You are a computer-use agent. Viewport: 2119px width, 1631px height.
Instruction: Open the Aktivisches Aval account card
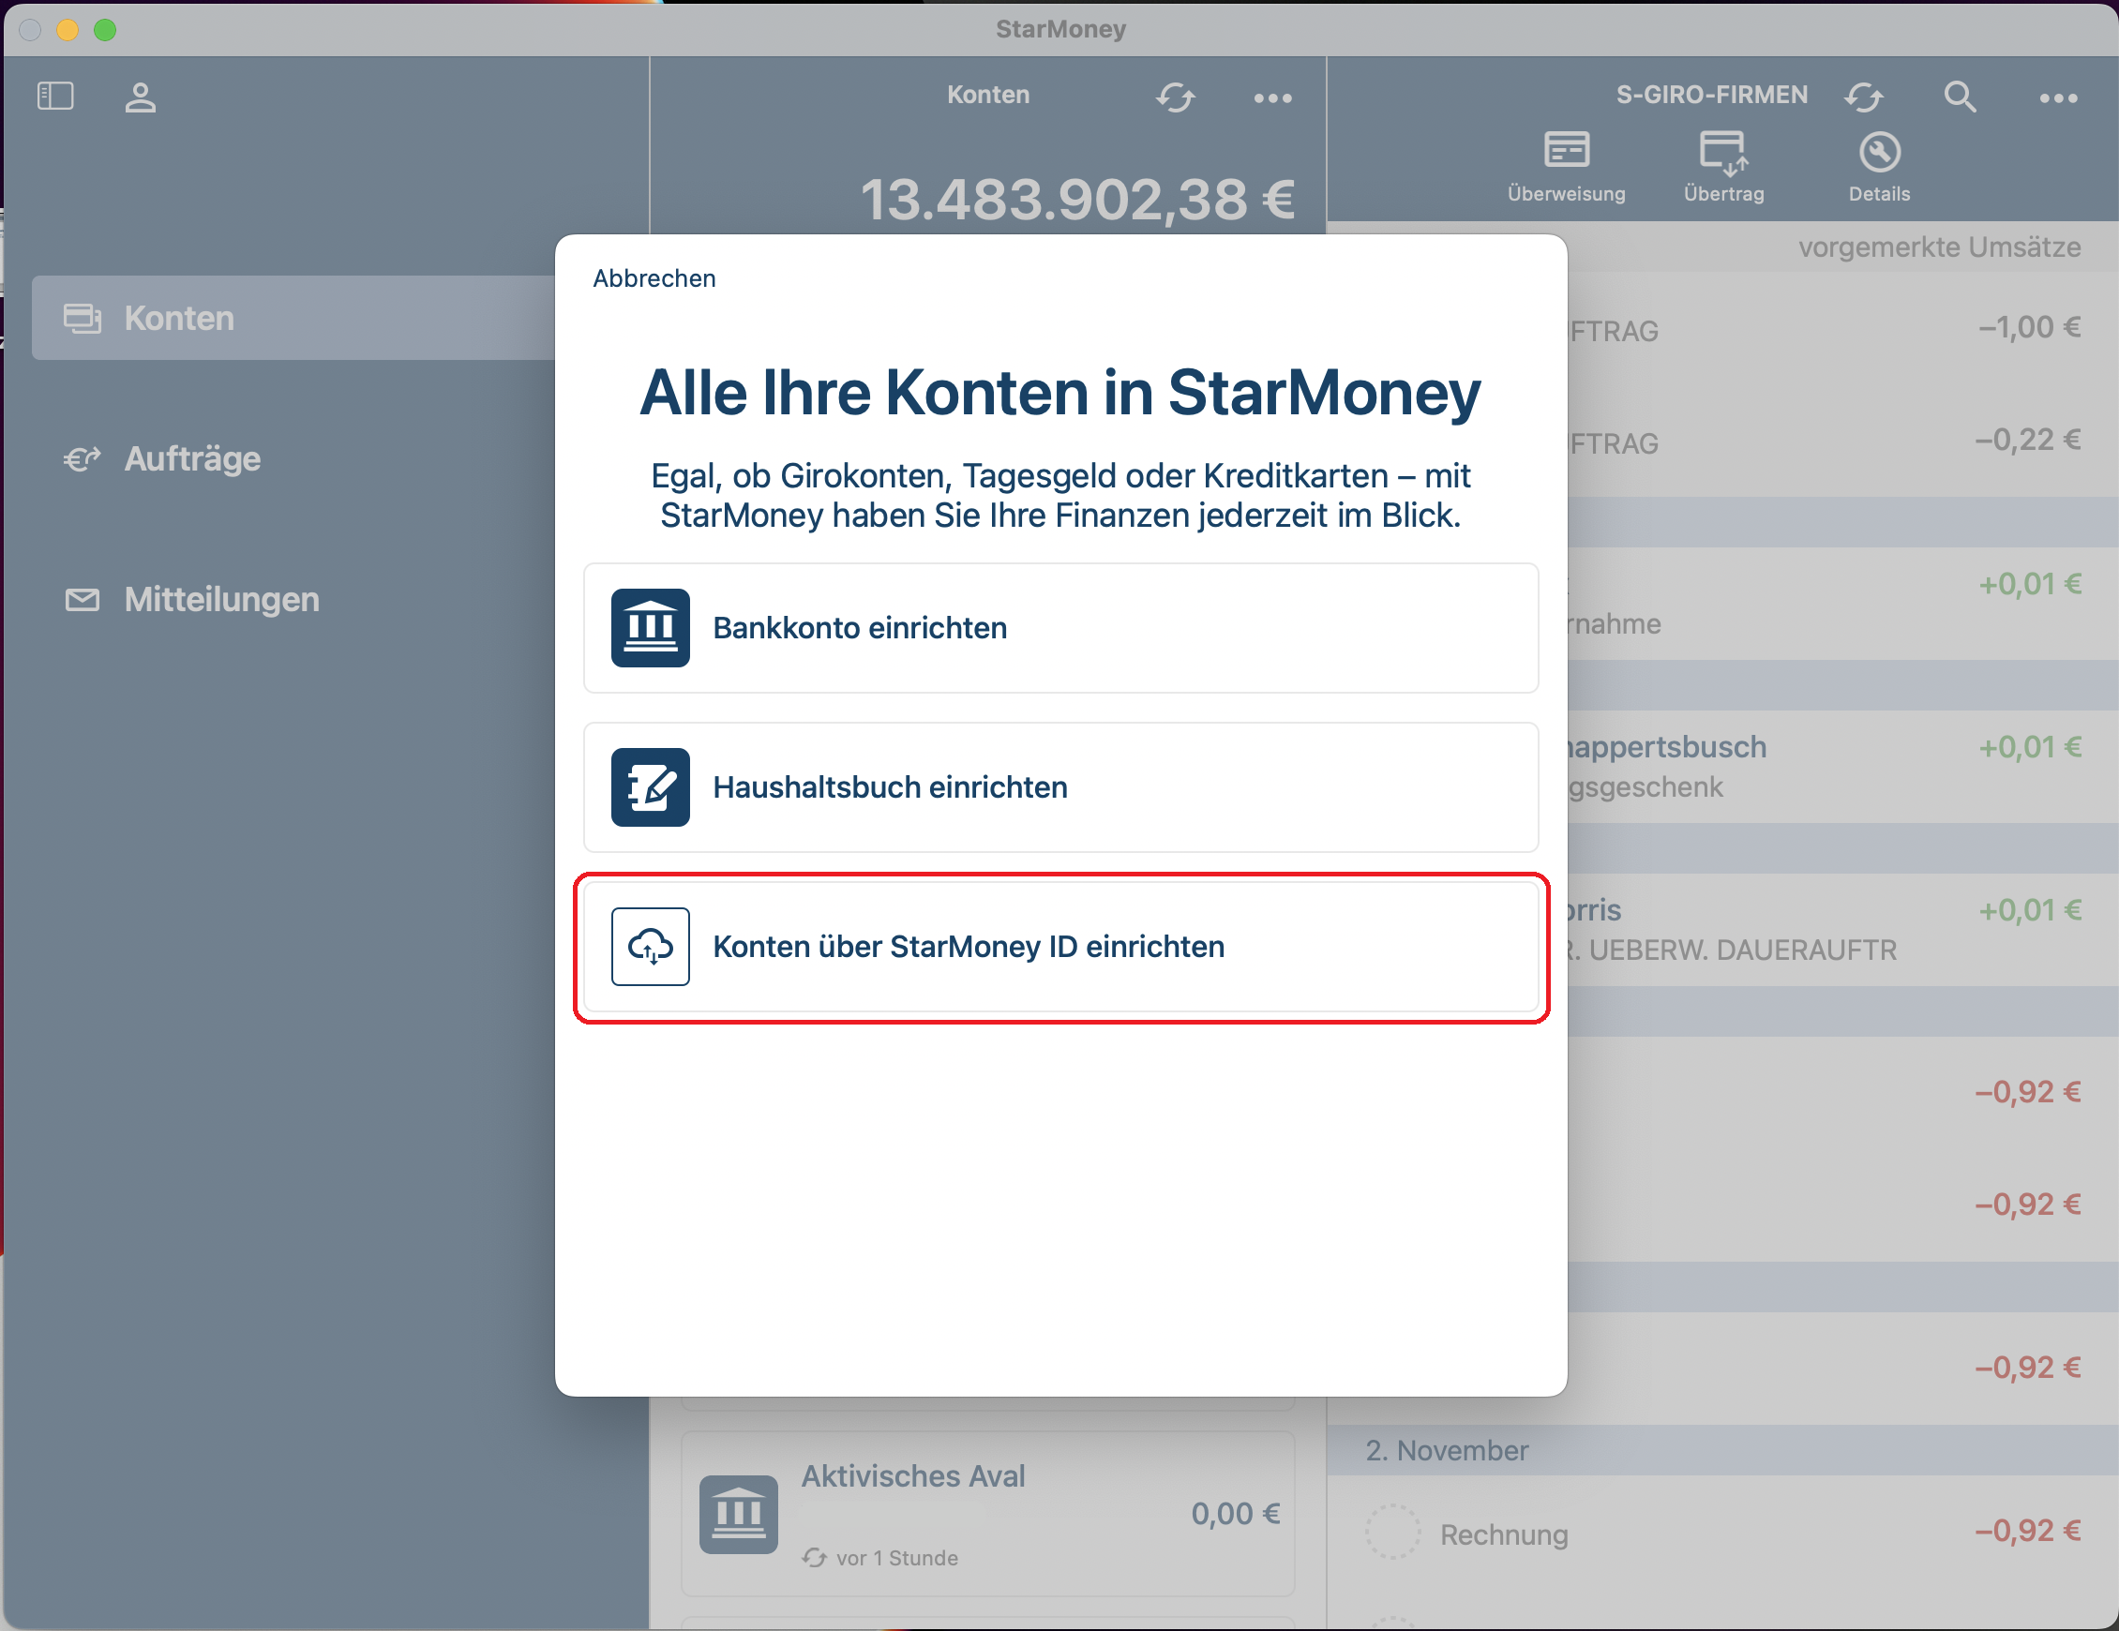click(x=987, y=1514)
